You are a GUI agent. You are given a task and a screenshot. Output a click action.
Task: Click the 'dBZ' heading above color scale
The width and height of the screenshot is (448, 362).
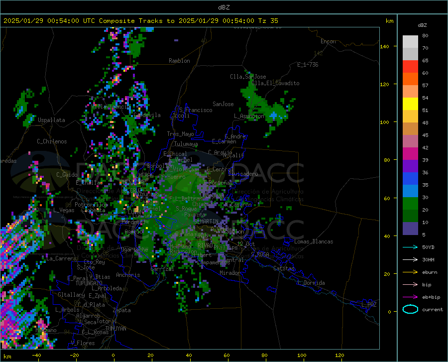(422, 25)
